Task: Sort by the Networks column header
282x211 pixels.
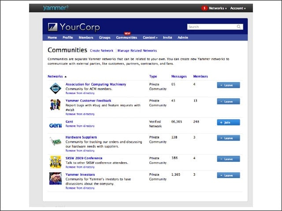Action: click(55, 76)
